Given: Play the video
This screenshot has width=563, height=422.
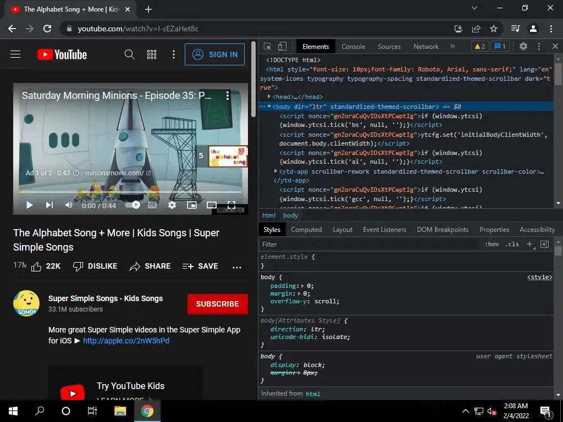Looking at the screenshot, I should (30, 205).
